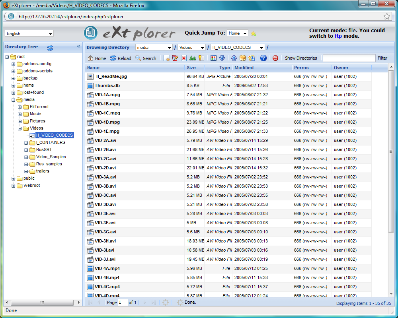The height and width of the screenshot is (318, 398).
Task: Select the public folder in tree
Action: tap(29, 178)
